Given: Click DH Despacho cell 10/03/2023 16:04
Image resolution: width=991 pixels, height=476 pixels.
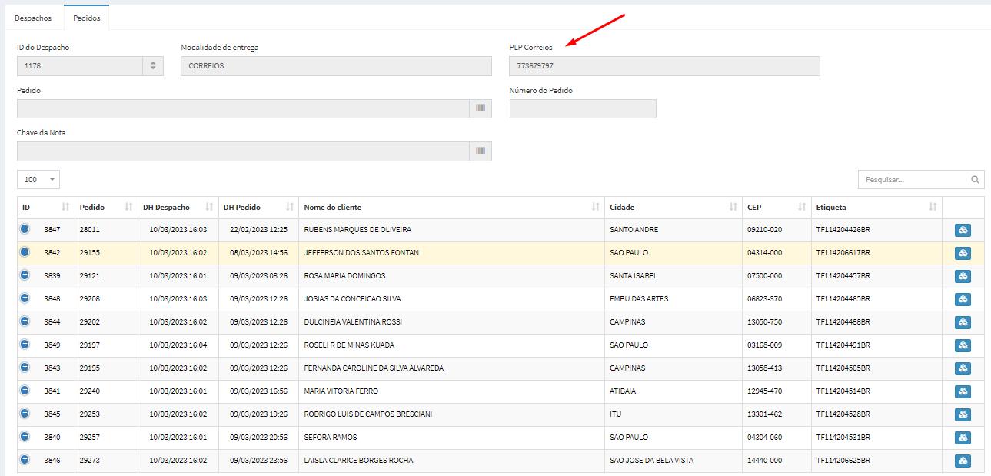Looking at the screenshot, I should (x=178, y=345).
